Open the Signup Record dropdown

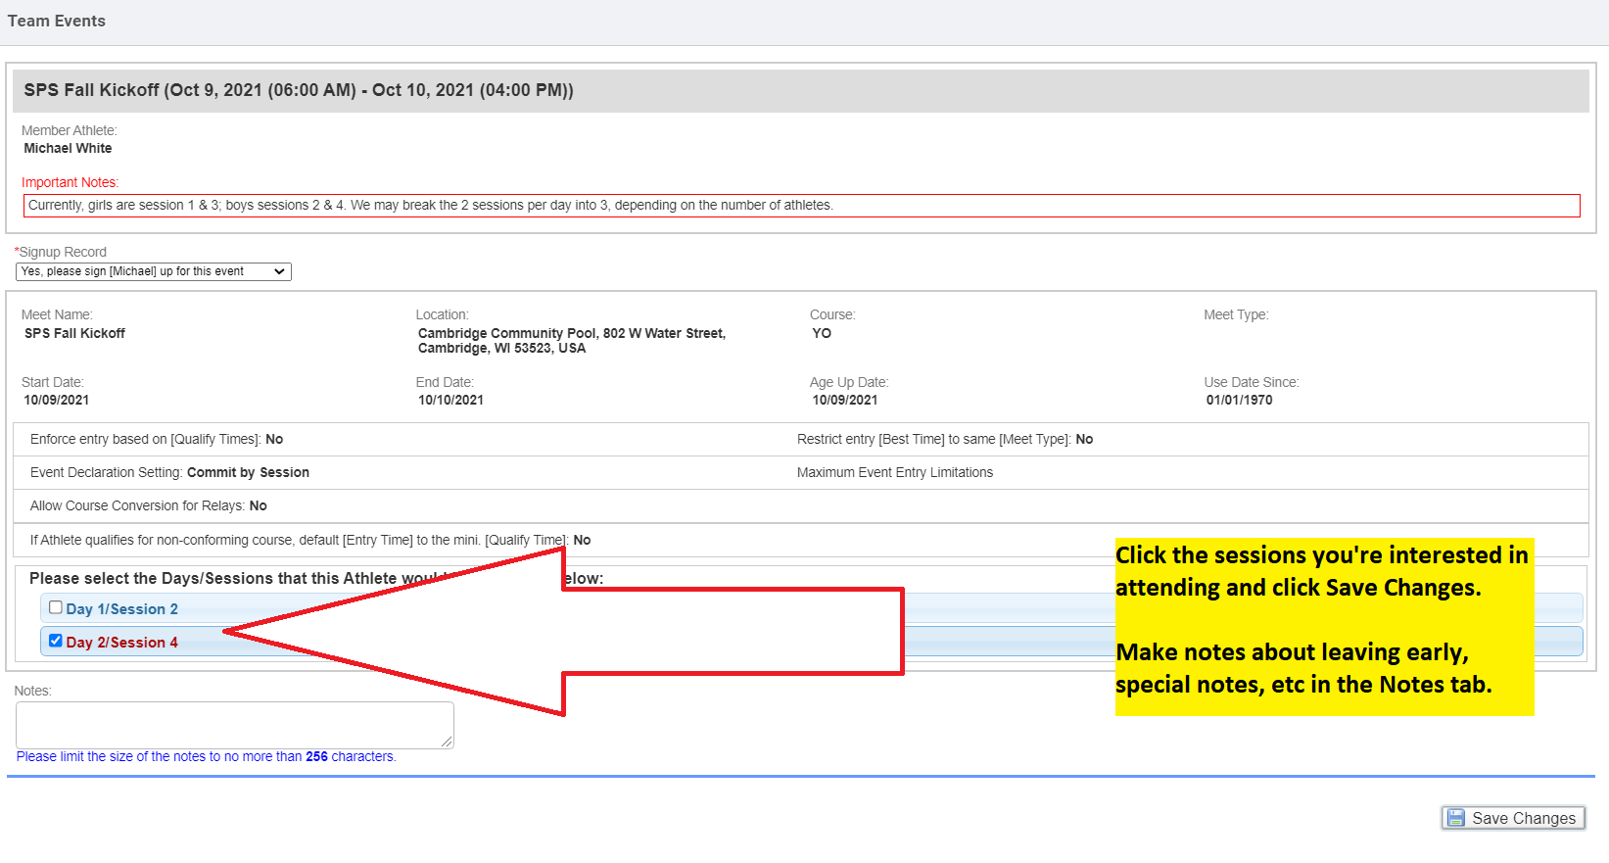point(154,271)
